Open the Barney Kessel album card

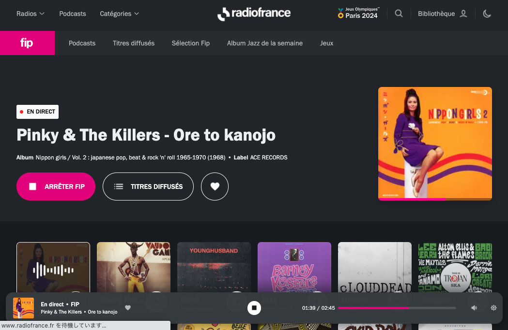(x=294, y=267)
